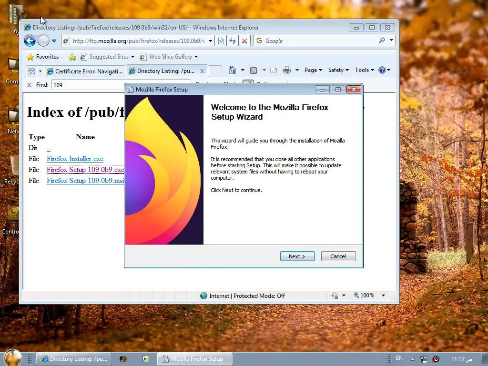Screen dimensions: 488x366
Task: Toggle Compatibility View icon
Action: pos(221,41)
